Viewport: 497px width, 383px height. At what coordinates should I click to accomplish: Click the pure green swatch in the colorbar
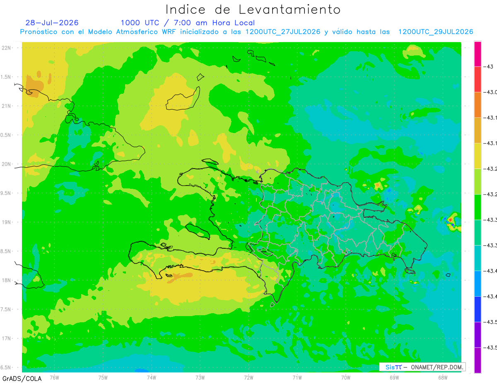pyautogui.click(x=478, y=207)
